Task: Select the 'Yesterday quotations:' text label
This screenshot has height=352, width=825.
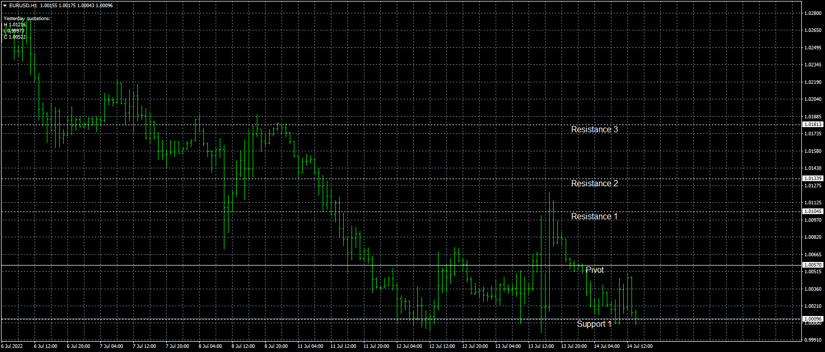Action: [x=27, y=19]
